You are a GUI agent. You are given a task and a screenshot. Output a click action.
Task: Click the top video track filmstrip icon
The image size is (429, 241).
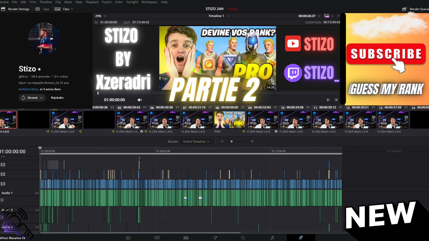pos(3,165)
